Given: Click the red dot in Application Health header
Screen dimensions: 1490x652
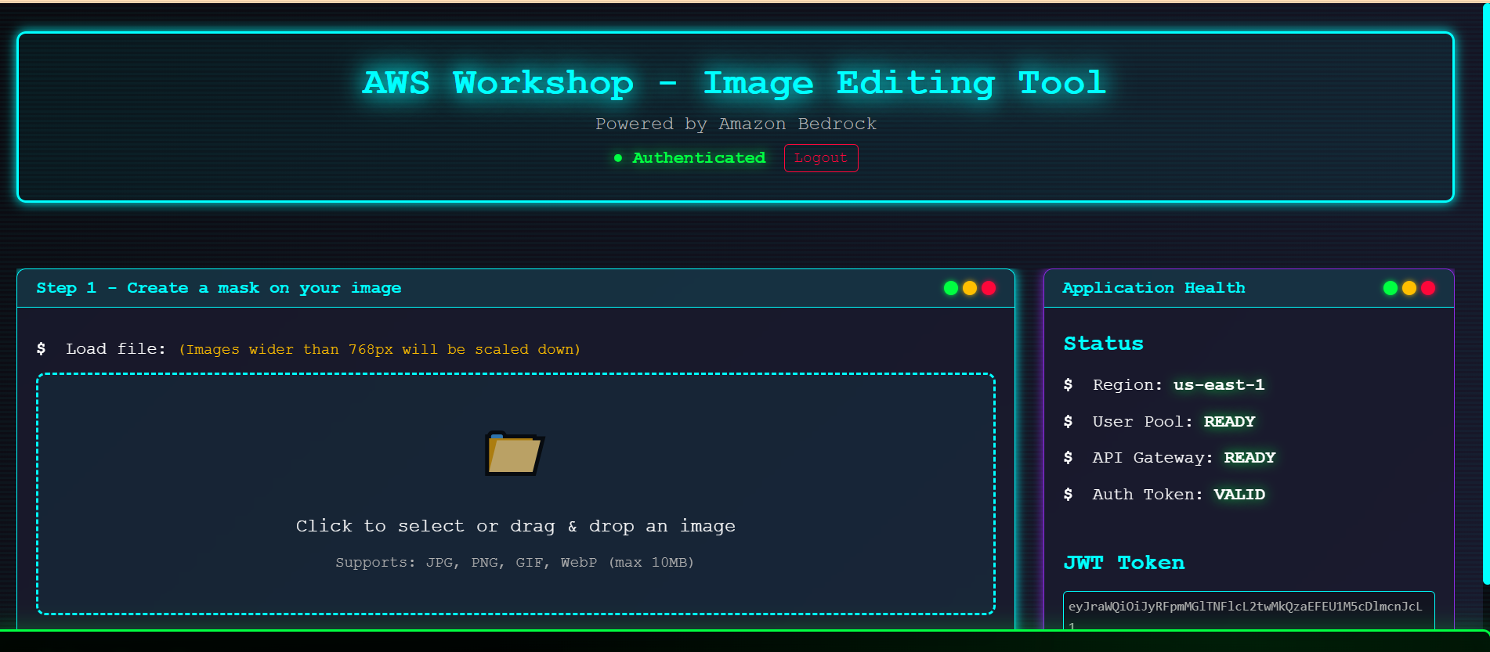Looking at the screenshot, I should [x=1428, y=288].
